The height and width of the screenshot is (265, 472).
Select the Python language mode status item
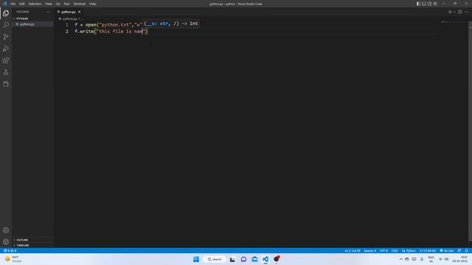[409, 250]
